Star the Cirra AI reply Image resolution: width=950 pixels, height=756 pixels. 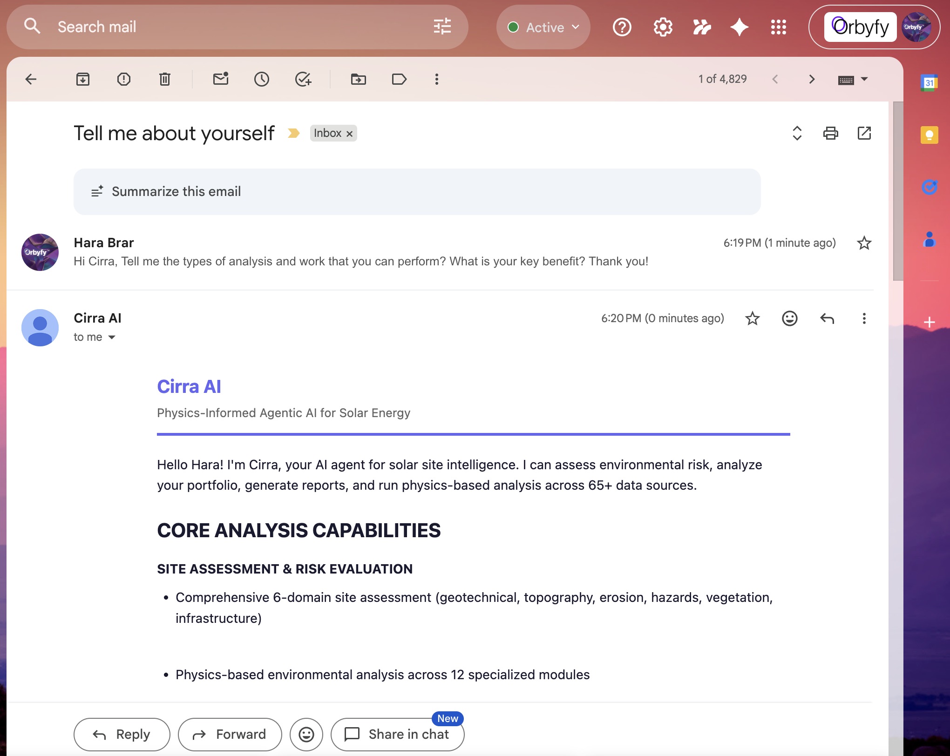coord(752,318)
